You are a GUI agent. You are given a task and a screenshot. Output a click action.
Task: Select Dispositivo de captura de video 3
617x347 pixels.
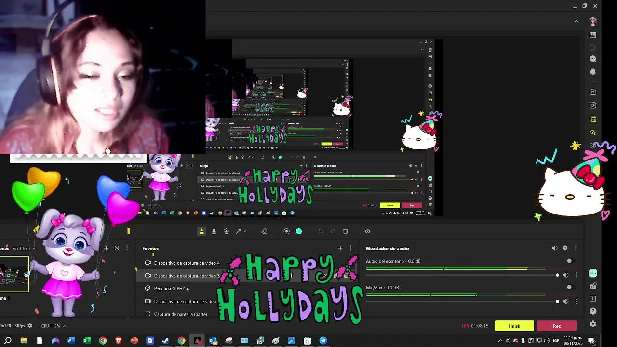(x=187, y=276)
